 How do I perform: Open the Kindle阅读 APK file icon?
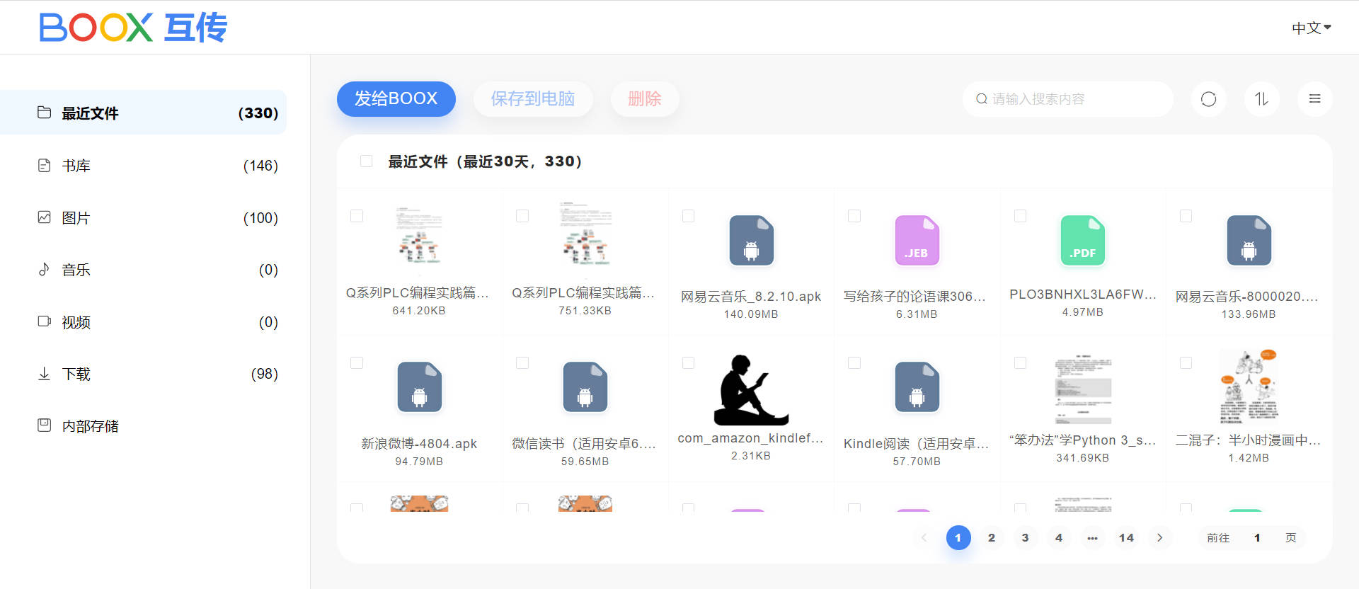(917, 387)
